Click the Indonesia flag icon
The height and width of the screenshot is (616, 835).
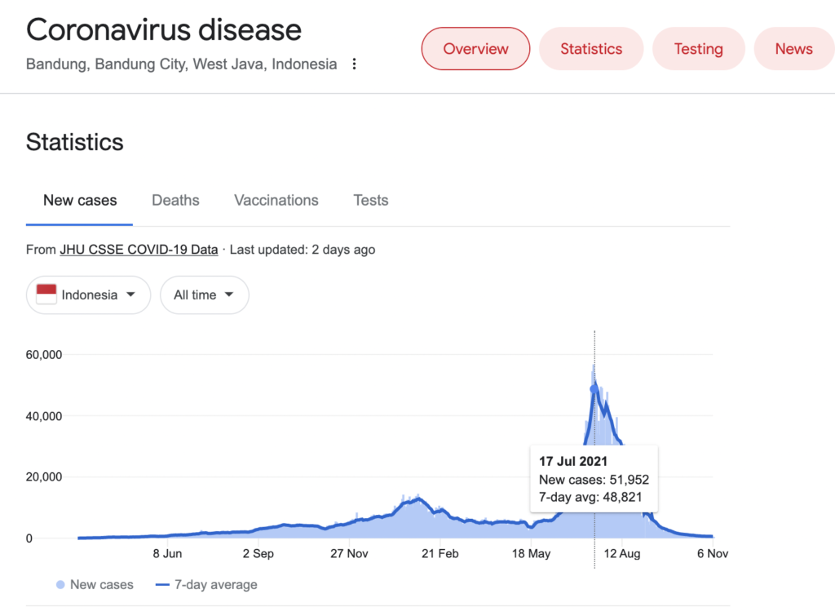click(46, 295)
